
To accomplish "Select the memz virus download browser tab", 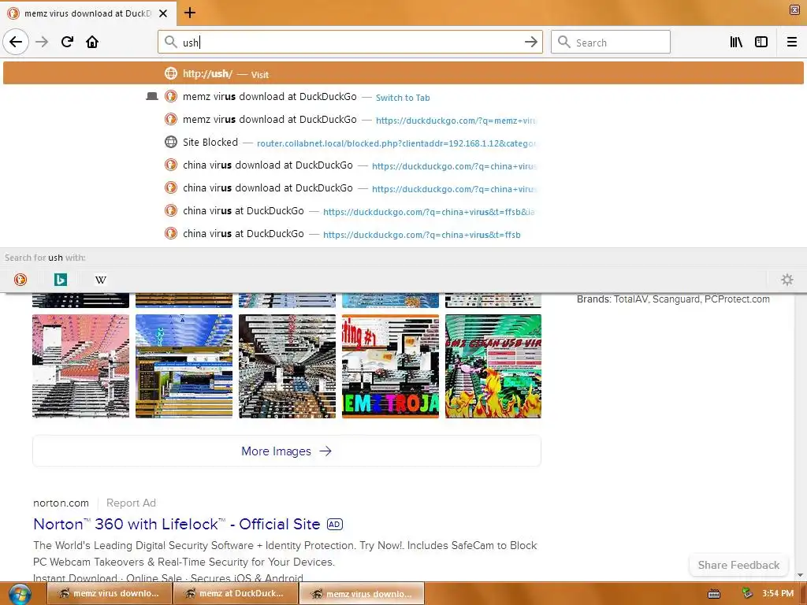I will pos(88,13).
